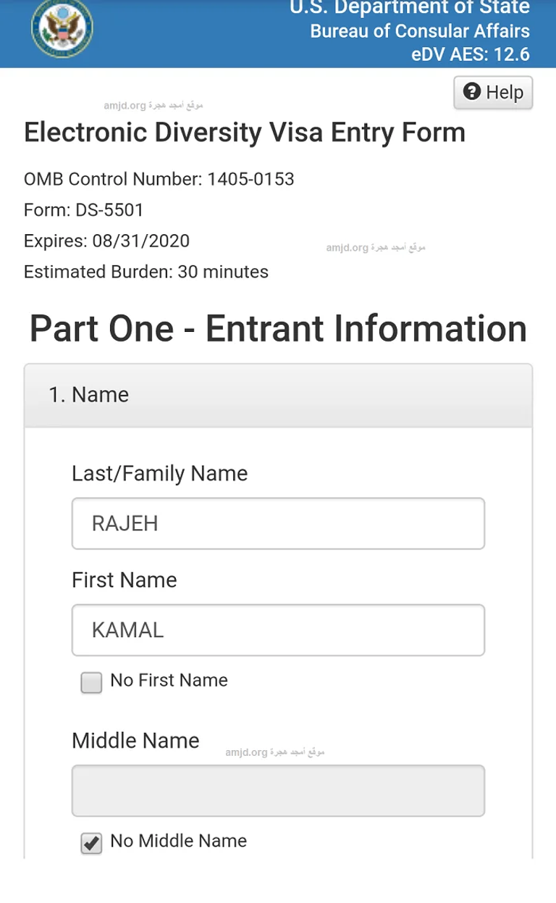
Task: Click the No First Name label text
Action: click(x=169, y=680)
